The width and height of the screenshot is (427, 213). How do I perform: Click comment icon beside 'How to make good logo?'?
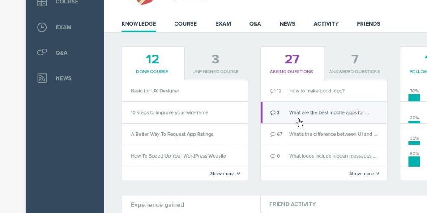tap(273, 91)
